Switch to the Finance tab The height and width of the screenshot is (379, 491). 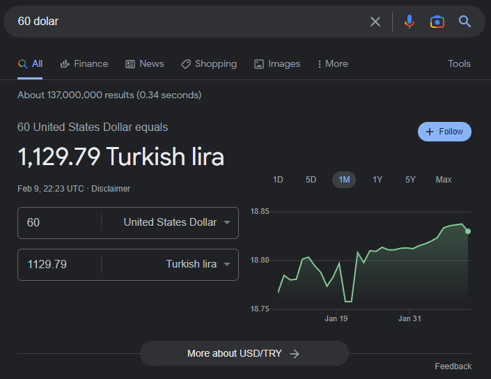click(x=84, y=64)
